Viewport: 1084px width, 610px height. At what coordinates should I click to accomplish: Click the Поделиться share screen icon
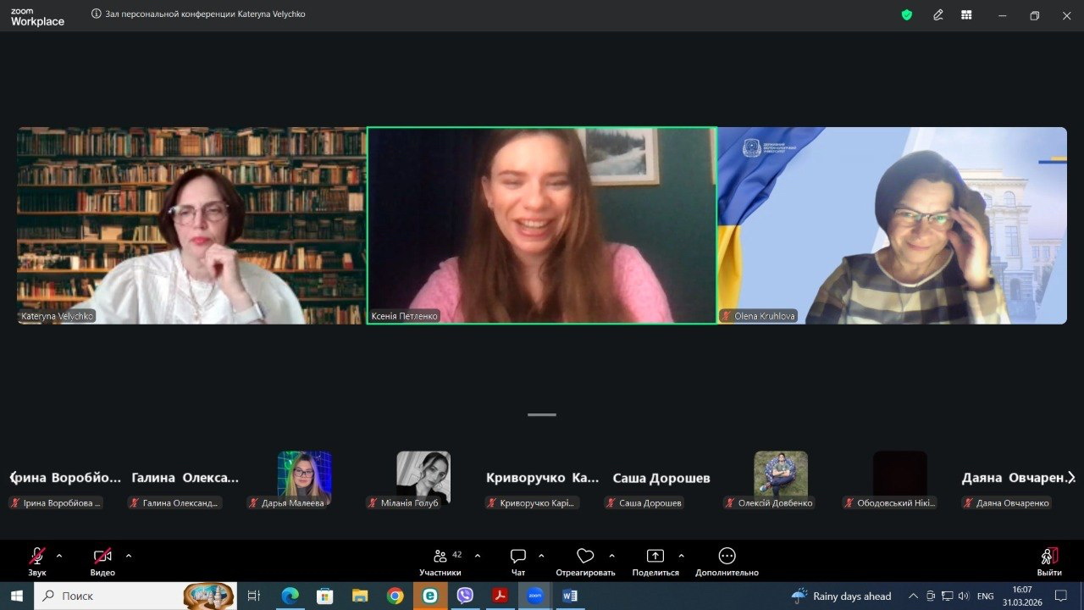655,557
